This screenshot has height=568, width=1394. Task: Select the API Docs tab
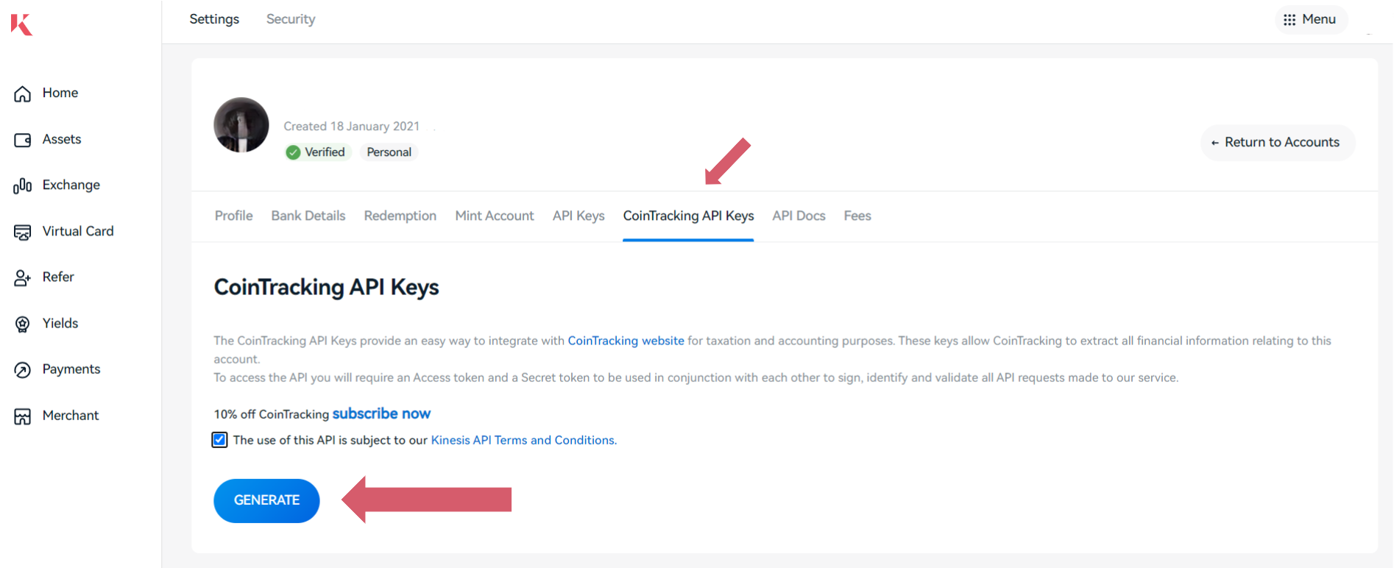(x=799, y=216)
